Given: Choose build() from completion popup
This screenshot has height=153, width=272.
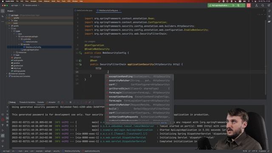Looking at the screenshot, I should coord(139,109).
